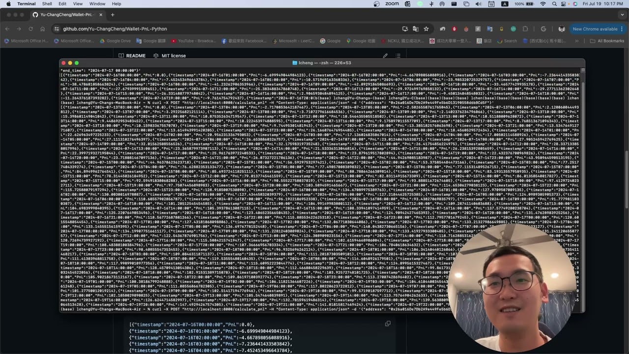
Task: Open Siri from menu bar
Action: (x=575, y=4)
